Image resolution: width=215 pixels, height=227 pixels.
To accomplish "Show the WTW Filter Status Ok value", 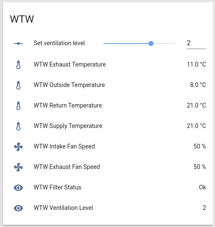I will click(x=202, y=187).
